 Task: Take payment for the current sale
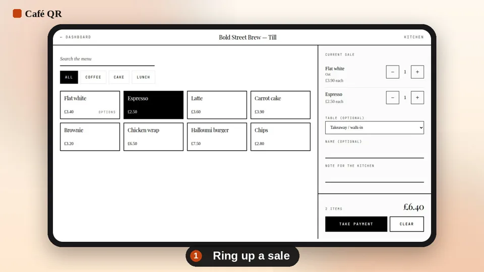tap(356, 224)
